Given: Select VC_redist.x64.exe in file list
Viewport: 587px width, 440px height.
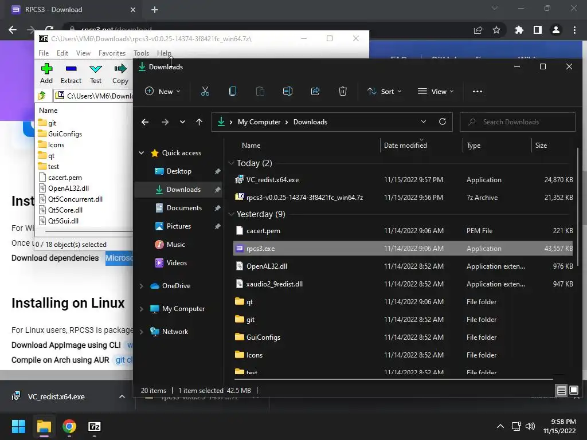Looking at the screenshot, I should click(403, 179).
